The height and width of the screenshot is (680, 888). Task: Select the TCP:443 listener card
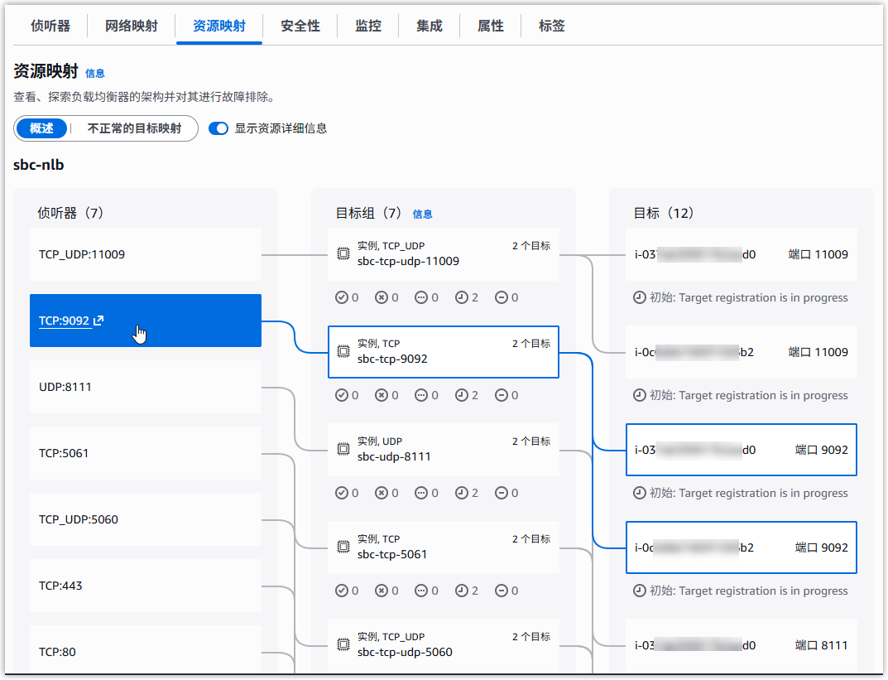point(145,586)
